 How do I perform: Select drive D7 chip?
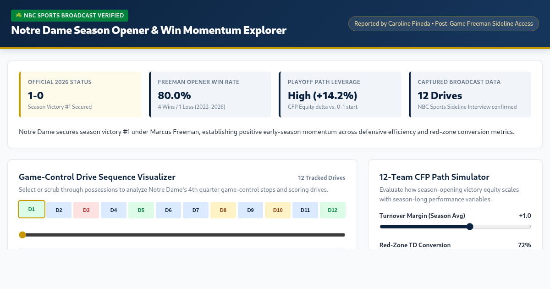click(196, 210)
